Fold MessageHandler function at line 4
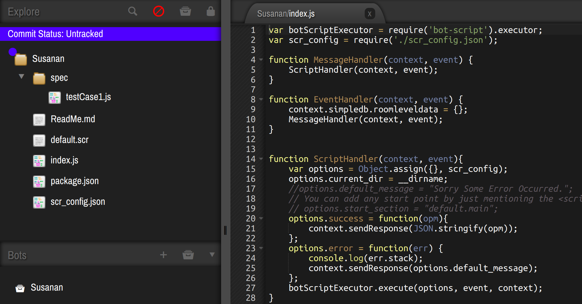The height and width of the screenshot is (304, 582). [x=261, y=60]
